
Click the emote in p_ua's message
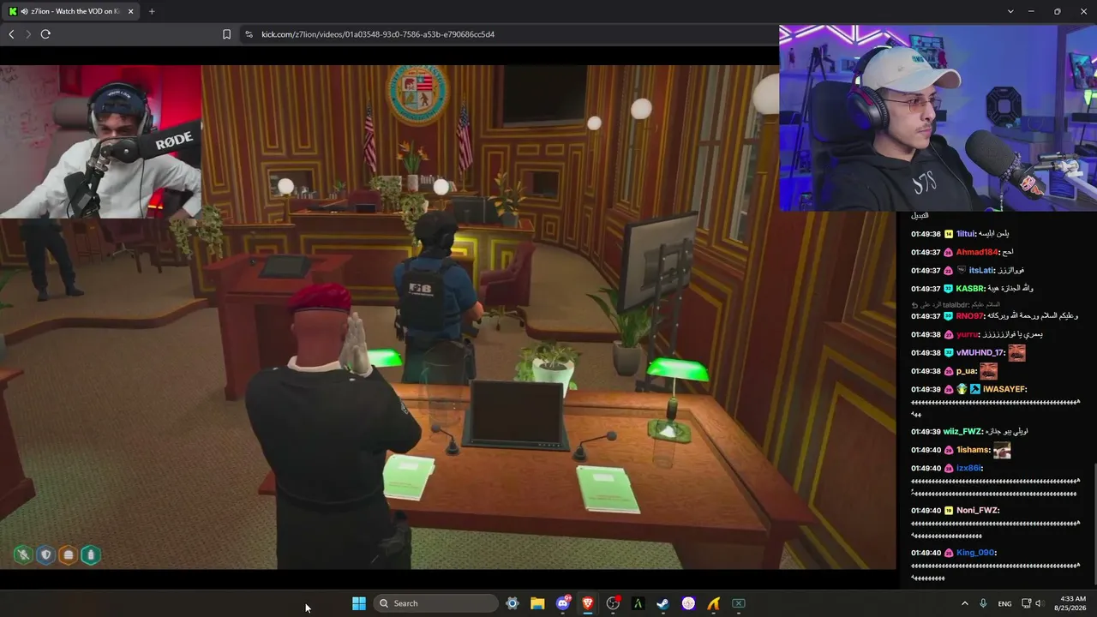coord(989,371)
